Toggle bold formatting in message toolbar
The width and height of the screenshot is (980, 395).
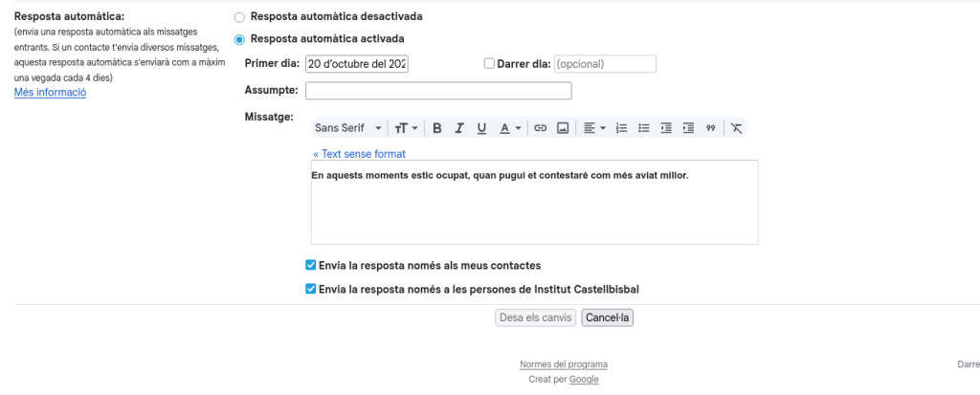pos(436,128)
